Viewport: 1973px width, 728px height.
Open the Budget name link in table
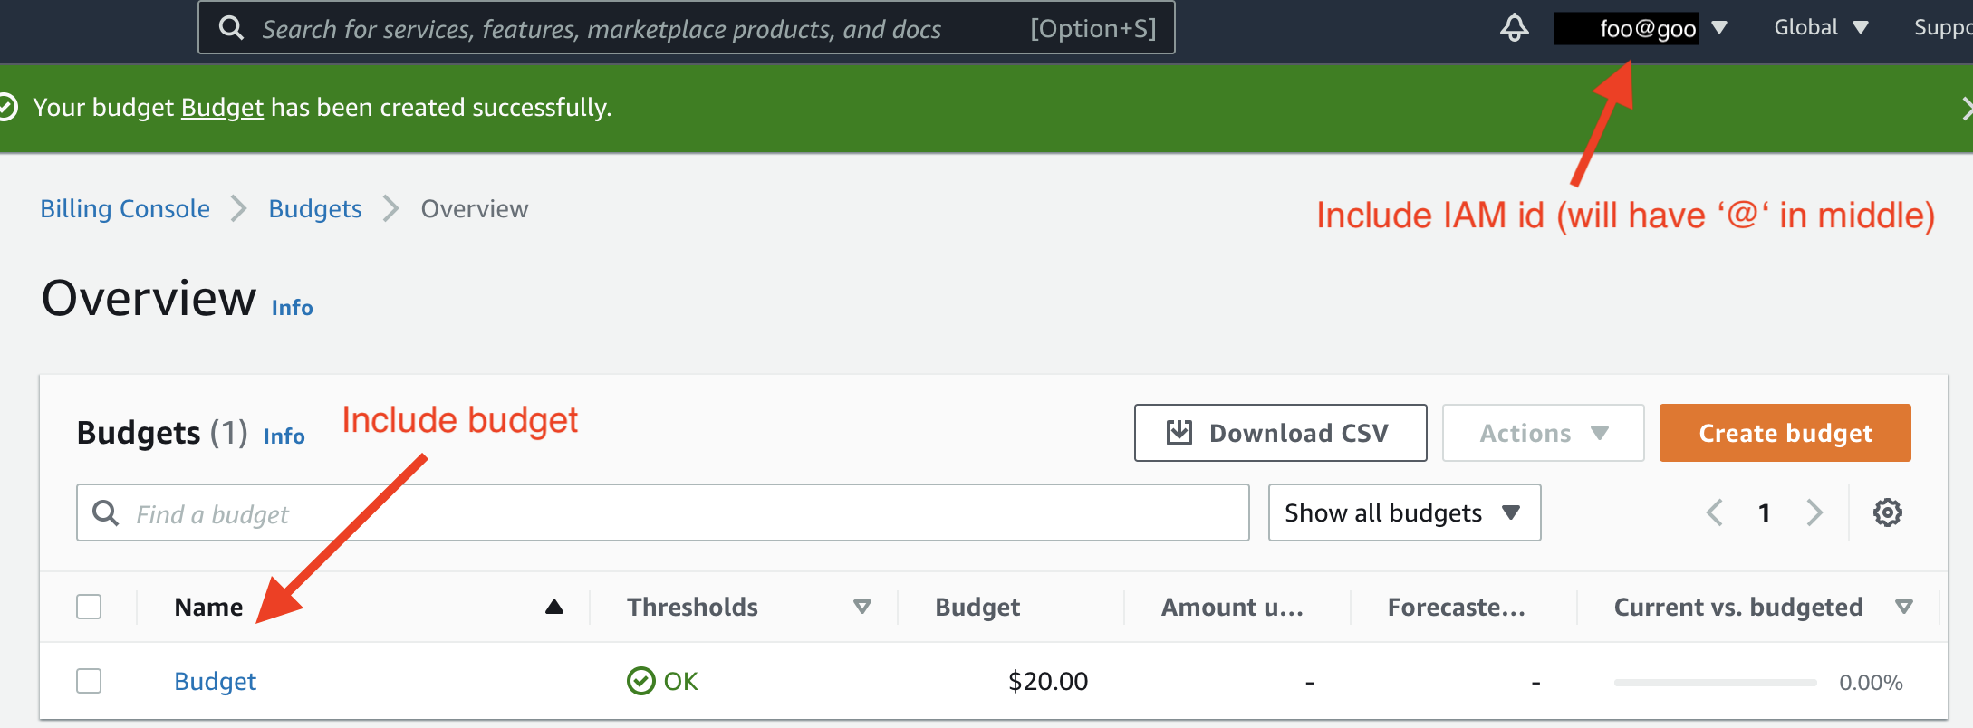click(x=216, y=681)
